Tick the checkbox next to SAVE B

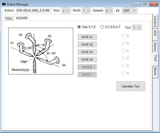click(x=124, y=66)
